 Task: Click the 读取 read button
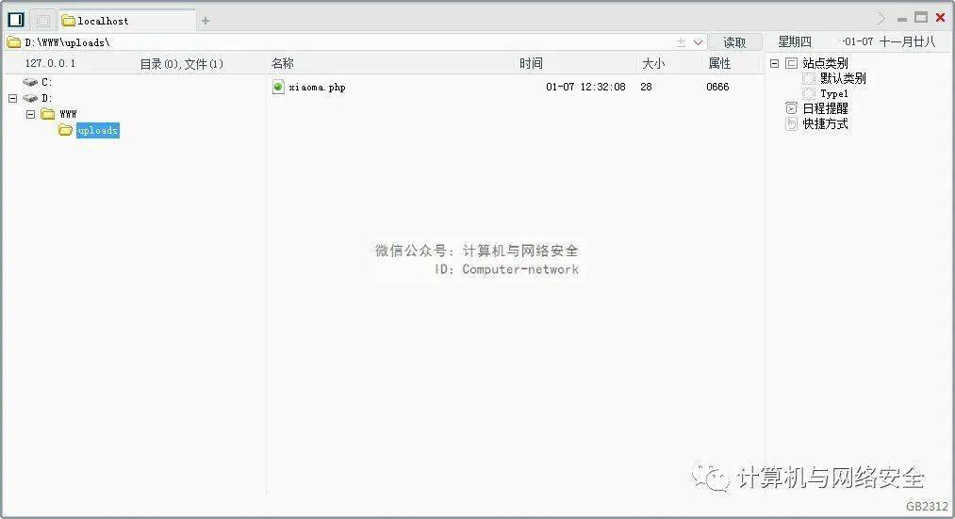(735, 42)
